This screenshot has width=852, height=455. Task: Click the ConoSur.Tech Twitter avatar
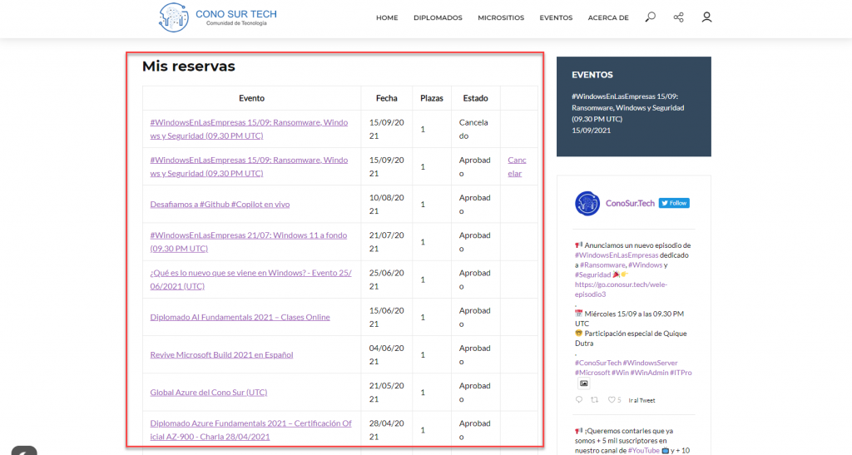pyautogui.click(x=587, y=204)
